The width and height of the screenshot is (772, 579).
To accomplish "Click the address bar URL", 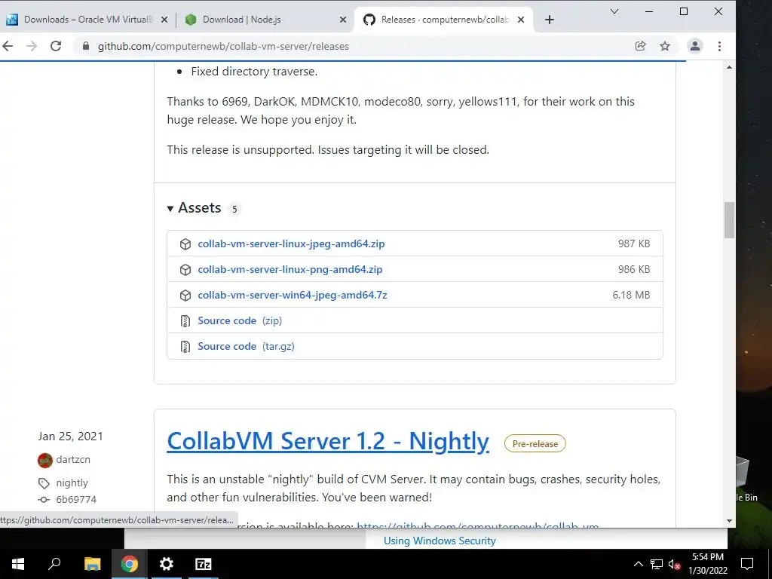I will pos(223,46).
